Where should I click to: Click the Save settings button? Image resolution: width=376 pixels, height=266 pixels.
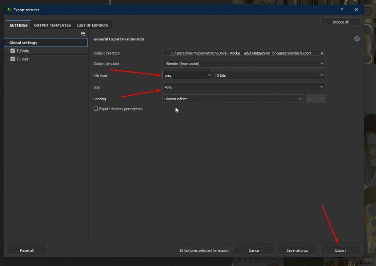[x=297, y=250]
